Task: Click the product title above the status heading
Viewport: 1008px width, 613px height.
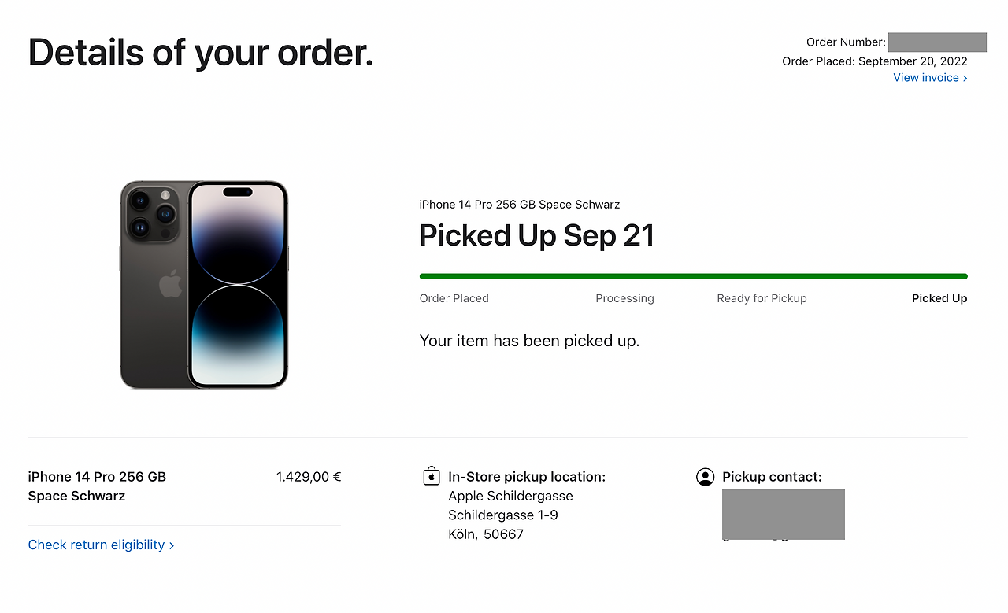Action: [x=520, y=205]
